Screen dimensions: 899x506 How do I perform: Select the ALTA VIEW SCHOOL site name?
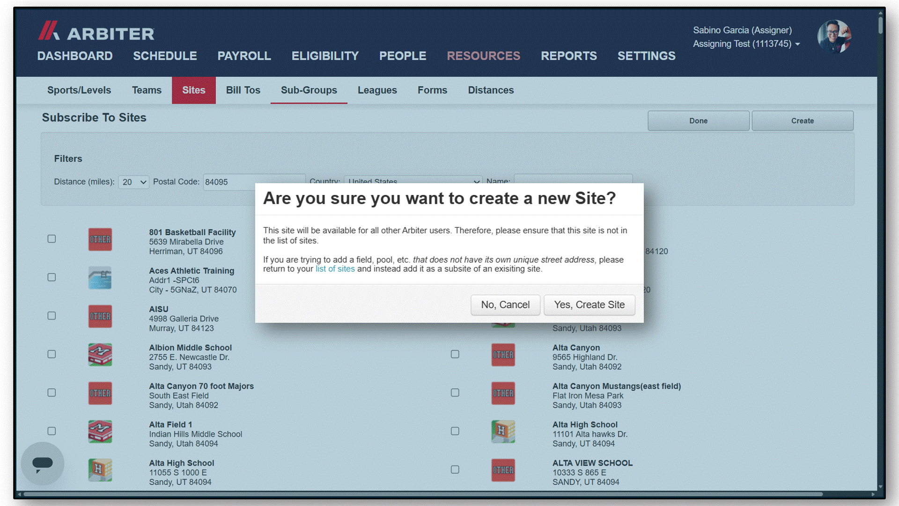pyautogui.click(x=592, y=463)
